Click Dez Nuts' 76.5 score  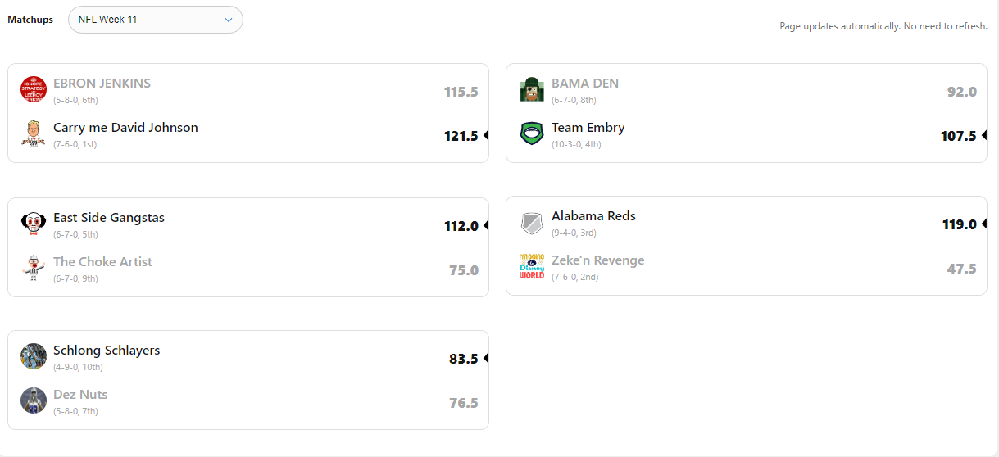(x=463, y=403)
